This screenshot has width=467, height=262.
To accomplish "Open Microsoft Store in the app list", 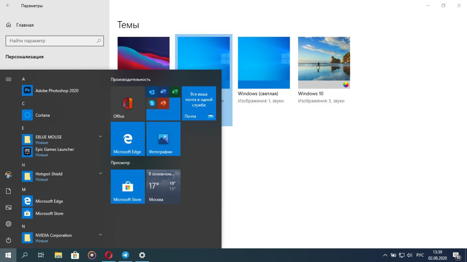I will pos(62,214).
